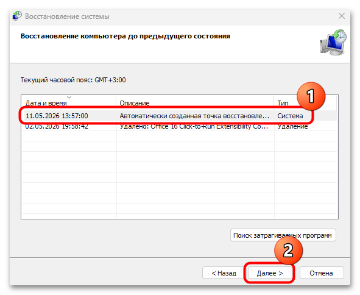Click the Удаление type cell
The width and height of the screenshot is (360, 295).
[x=293, y=126]
